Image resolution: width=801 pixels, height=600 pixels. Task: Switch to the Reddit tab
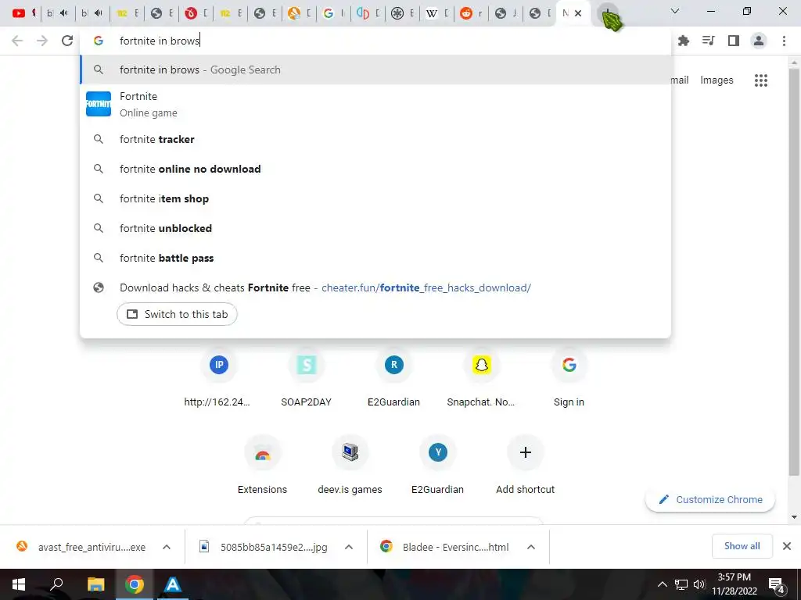click(x=466, y=13)
